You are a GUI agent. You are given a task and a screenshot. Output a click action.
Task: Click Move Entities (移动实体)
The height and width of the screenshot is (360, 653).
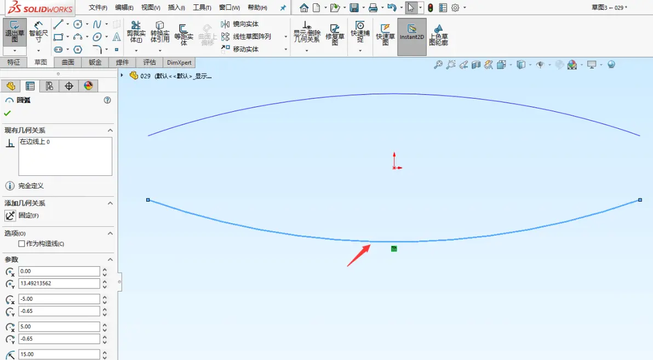coord(240,49)
